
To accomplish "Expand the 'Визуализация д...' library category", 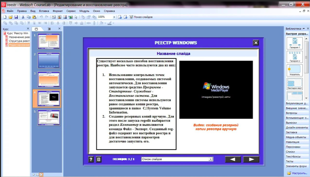I will pyautogui.click(x=296, y=104).
